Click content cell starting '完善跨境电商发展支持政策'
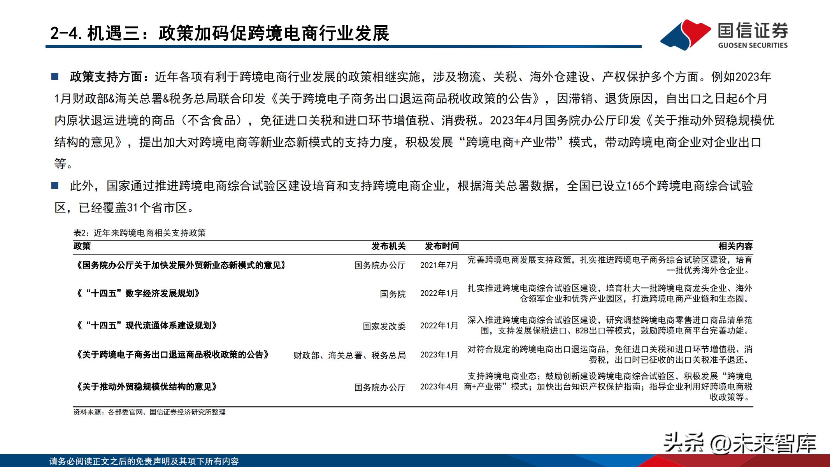This screenshot has height=467, width=830. tap(610, 265)
